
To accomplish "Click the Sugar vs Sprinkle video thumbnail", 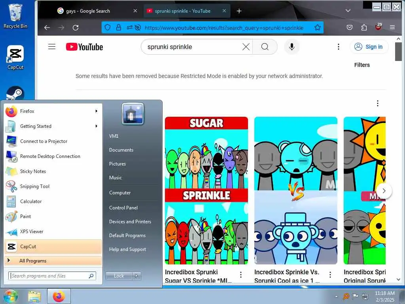I will pos(206,190).
